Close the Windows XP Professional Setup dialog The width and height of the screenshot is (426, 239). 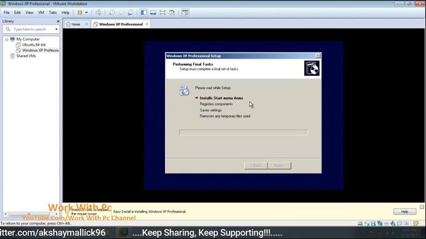click(x=318, y=56)
